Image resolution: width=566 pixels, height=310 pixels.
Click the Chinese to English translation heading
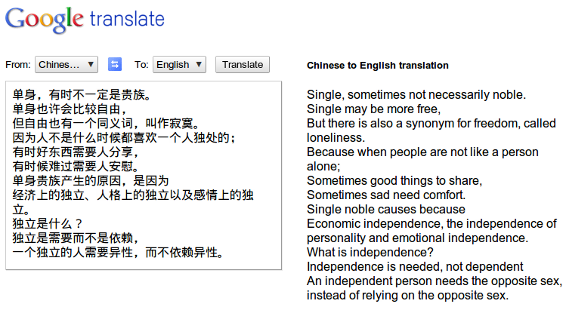(x=378, y=66)
